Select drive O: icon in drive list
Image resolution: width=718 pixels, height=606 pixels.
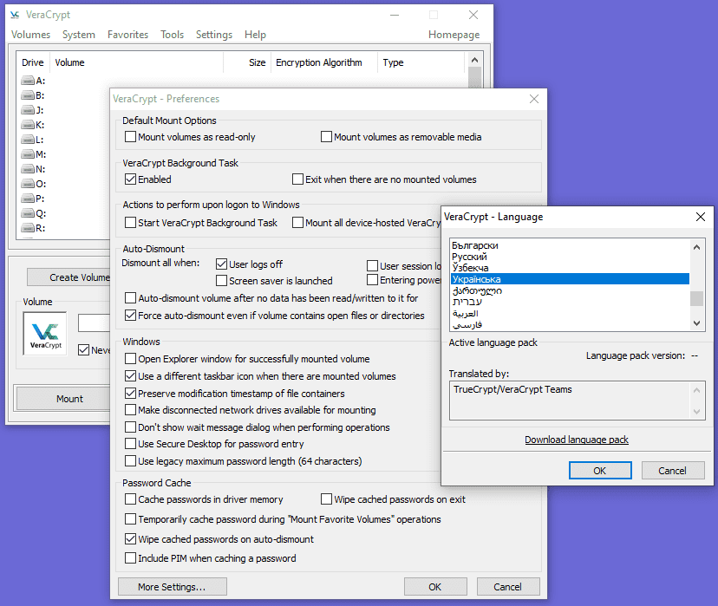[x=28, y=184]
